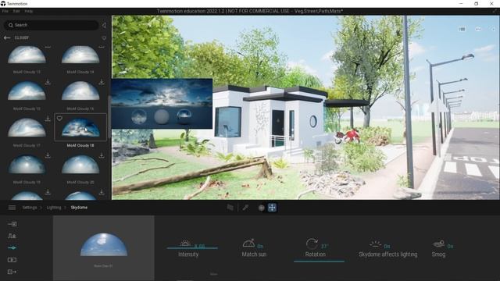This screenshot has height=281, width=500.
Task: Click the right sphere in skydome preview popup
Action: pyautogui.click(x=184, y=116)
